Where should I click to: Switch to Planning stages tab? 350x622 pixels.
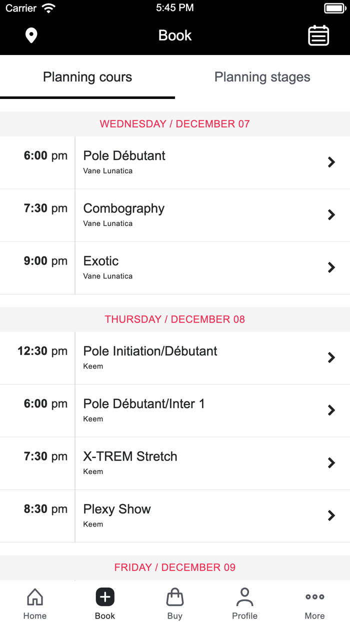(262, 77)
